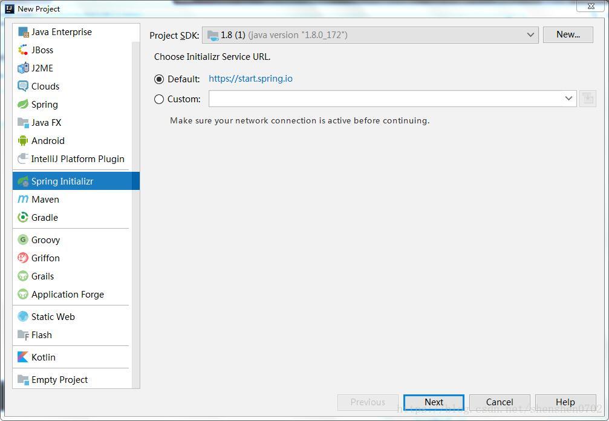Click the Clouds speech bubble icon

[x=23, y=86]
